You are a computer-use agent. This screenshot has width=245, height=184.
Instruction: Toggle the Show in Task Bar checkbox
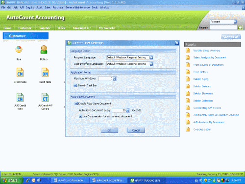coord(75,85)
